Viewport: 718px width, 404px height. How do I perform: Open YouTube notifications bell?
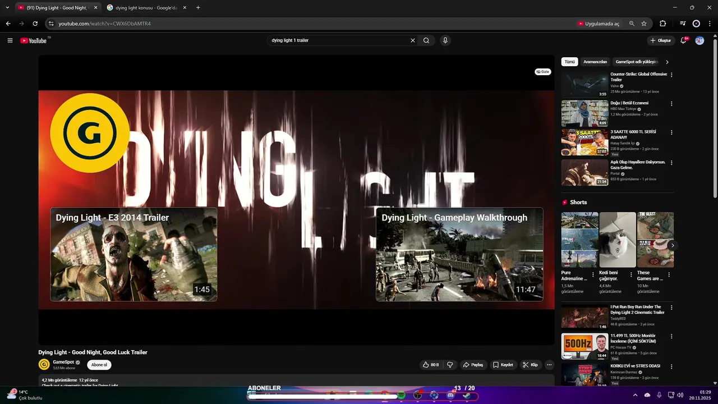pyautogui.click(x=683, y=40)
